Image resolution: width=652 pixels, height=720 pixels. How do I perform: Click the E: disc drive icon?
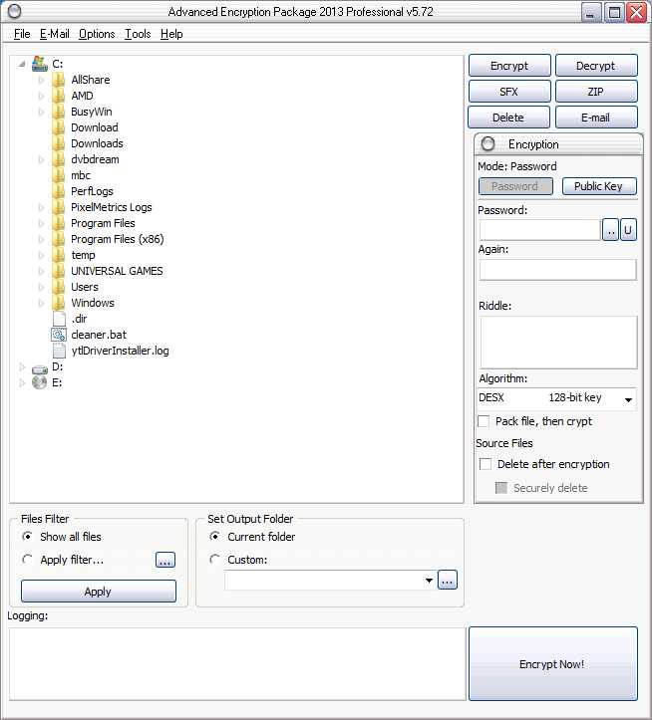[x=40, y=382]
